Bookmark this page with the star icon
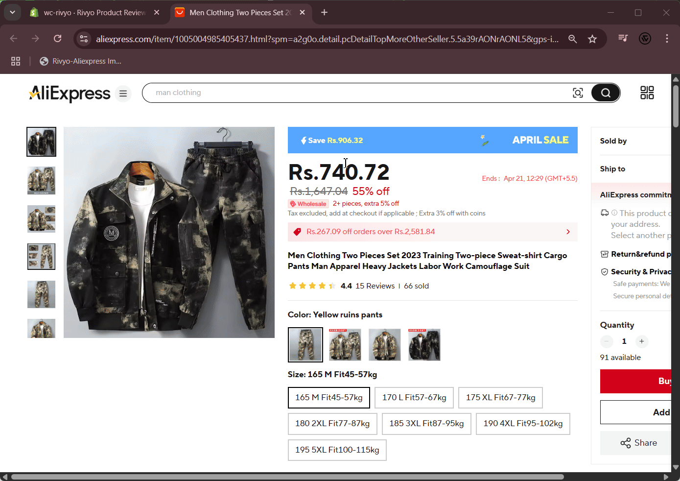 point(592,39)
